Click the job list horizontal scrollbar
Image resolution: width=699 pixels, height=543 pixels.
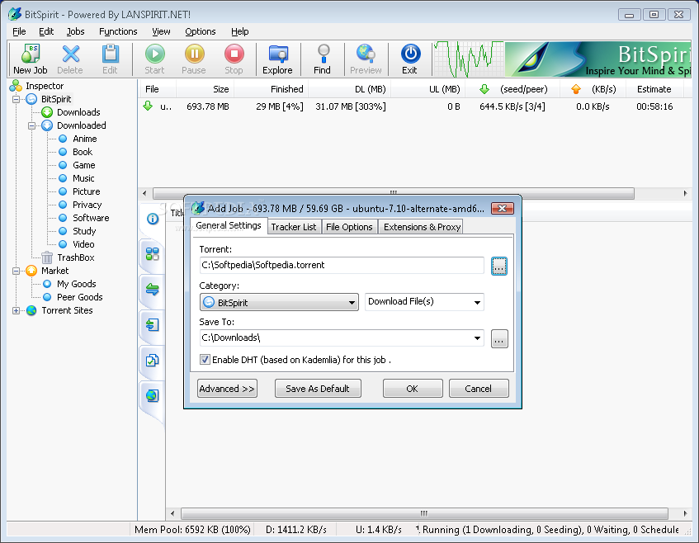[393, 193]
